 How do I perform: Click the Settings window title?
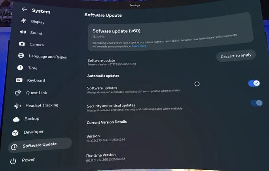tap(134, 5)
